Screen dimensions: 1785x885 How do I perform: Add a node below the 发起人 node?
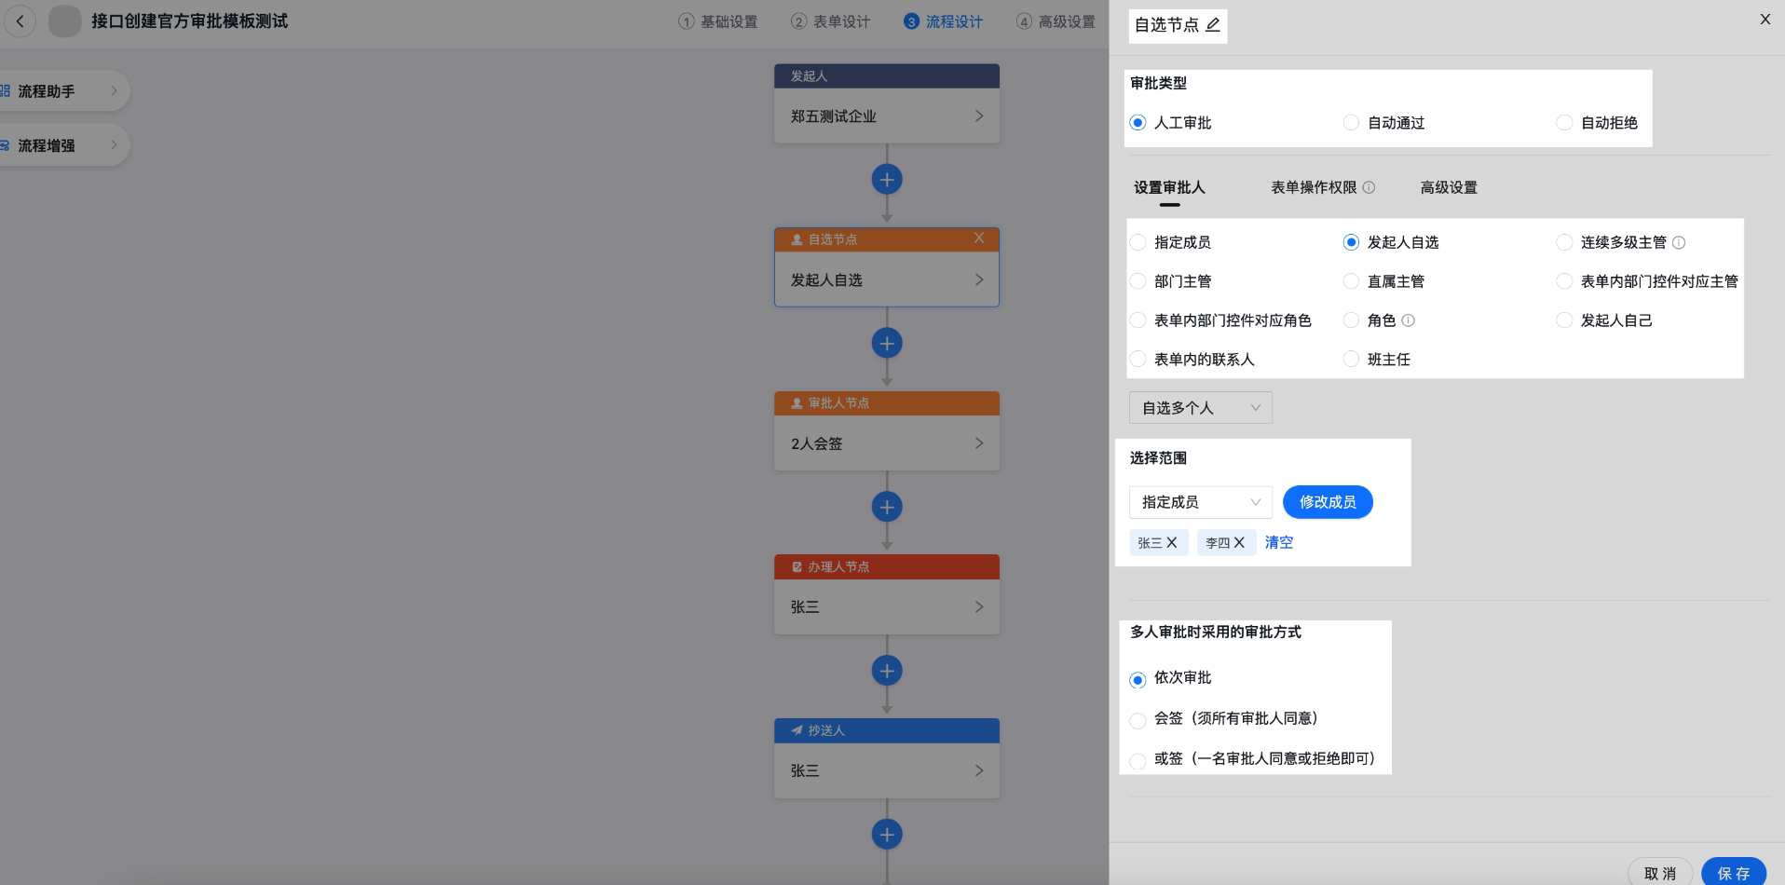point(887,179)
